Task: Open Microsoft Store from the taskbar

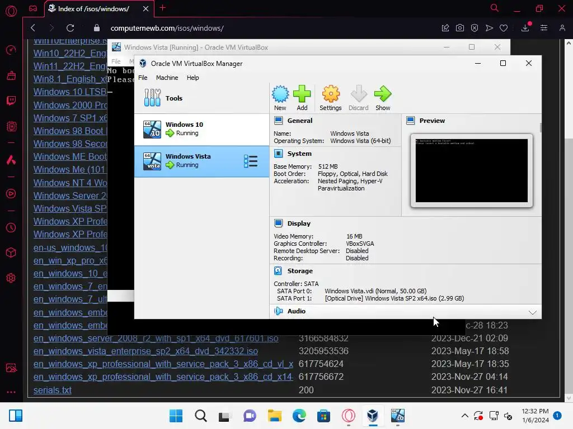Action: [323, 416]
